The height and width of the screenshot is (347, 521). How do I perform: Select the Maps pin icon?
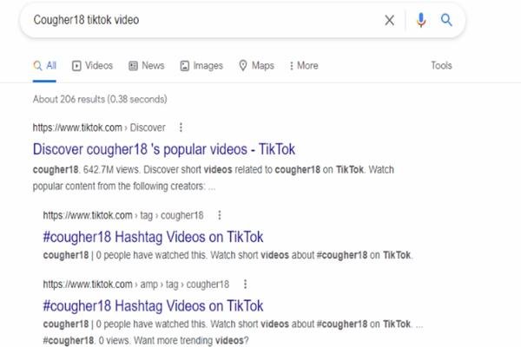243,66
